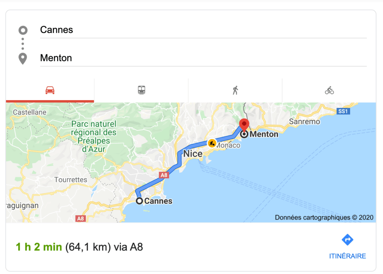Click the Menton destination input field
This screenshot has width=383, height=274.
(150, 58)
